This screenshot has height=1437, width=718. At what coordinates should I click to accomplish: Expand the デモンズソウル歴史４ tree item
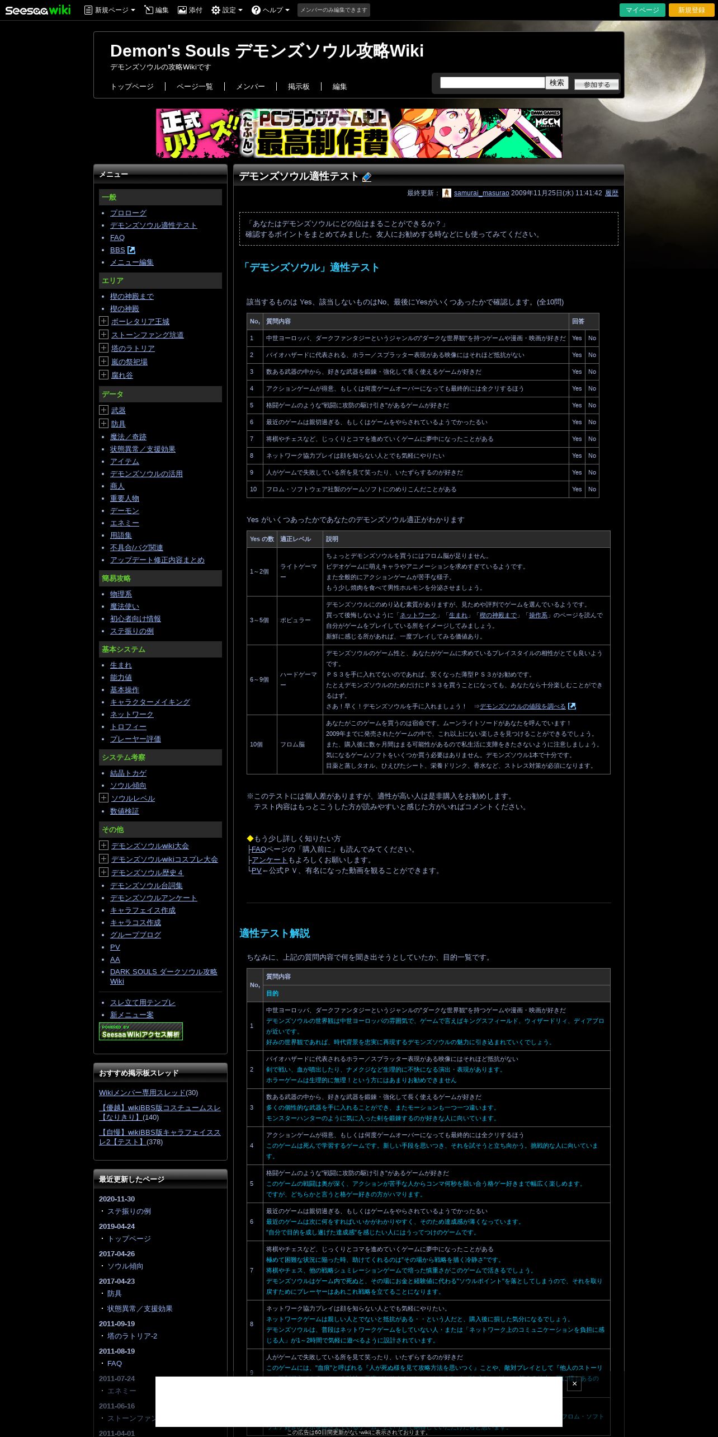click(103, 872)
